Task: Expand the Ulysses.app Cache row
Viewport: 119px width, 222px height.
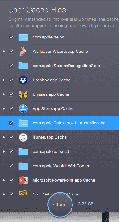Action: pos(4,94)
